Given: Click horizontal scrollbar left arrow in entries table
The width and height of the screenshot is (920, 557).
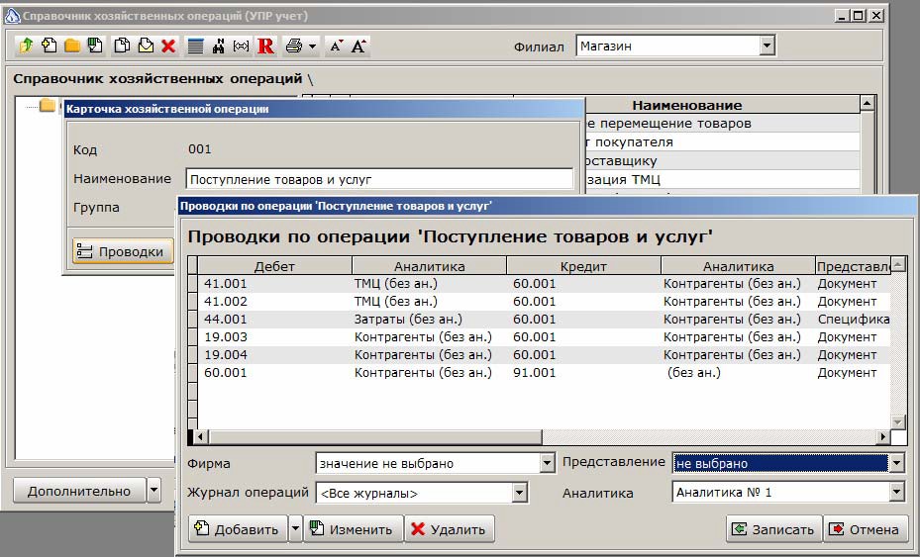Looking at the screenshot, I should [x=201, y=437].
